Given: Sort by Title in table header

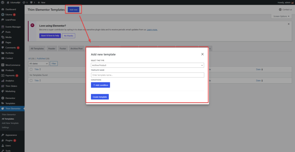Looking at the screenshot, I should [x=38, y=69].
